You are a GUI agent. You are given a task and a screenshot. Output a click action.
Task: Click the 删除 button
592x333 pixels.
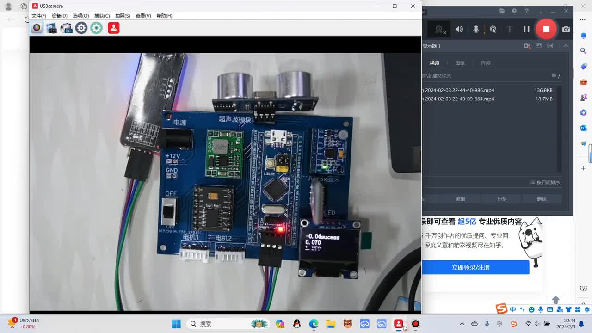(542, 199)
